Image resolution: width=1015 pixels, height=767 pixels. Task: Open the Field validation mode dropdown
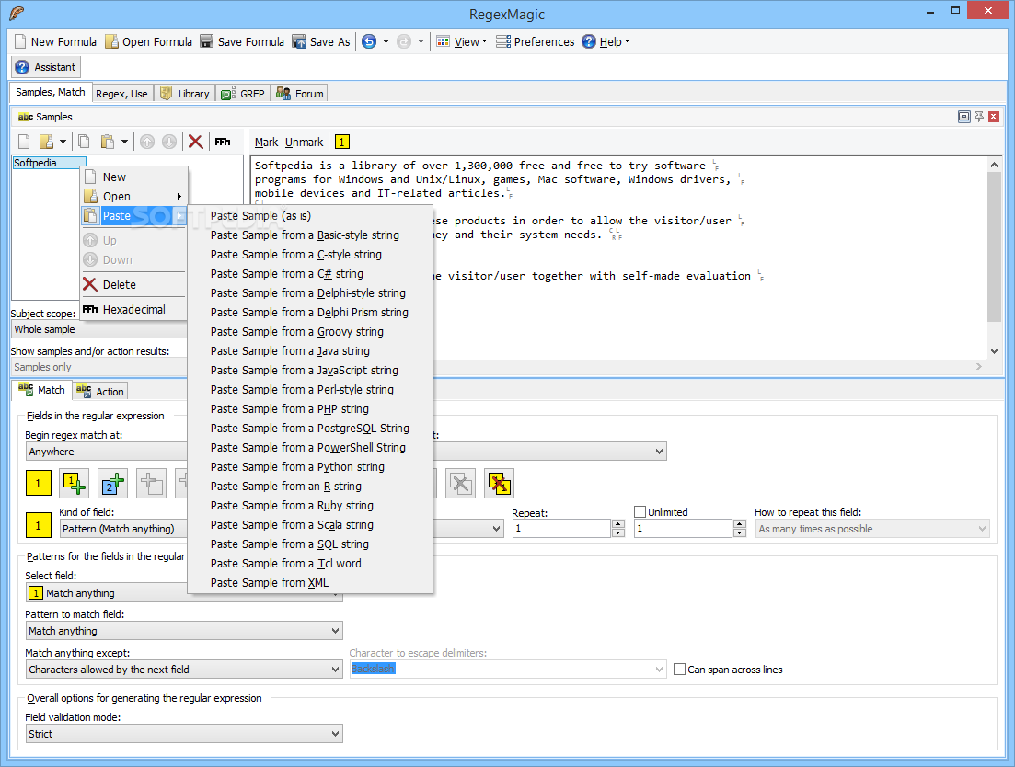[x=184, y=734]
